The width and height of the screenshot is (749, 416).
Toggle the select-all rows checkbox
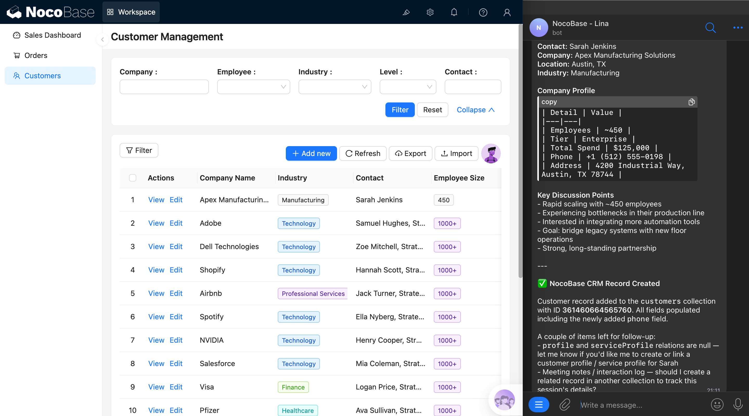133,178
